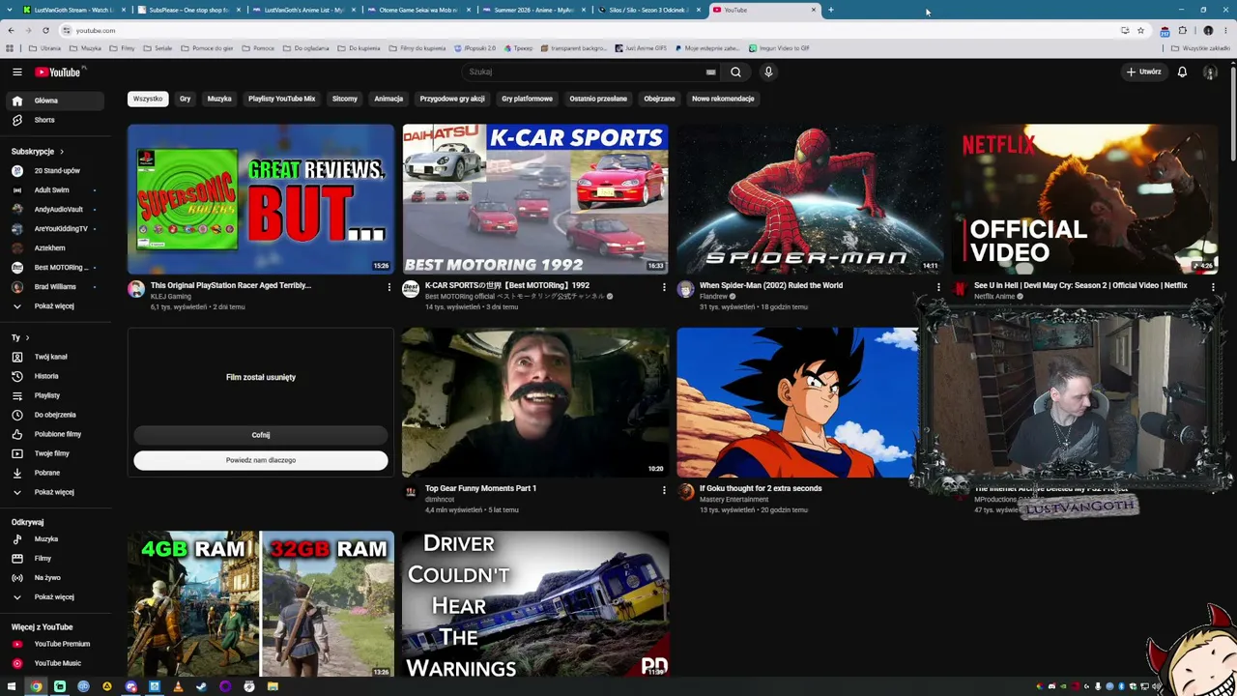This screenshot has width=1237, height=696.
Task: Open more options for the Spider-Man video
Action: [938, 287]
